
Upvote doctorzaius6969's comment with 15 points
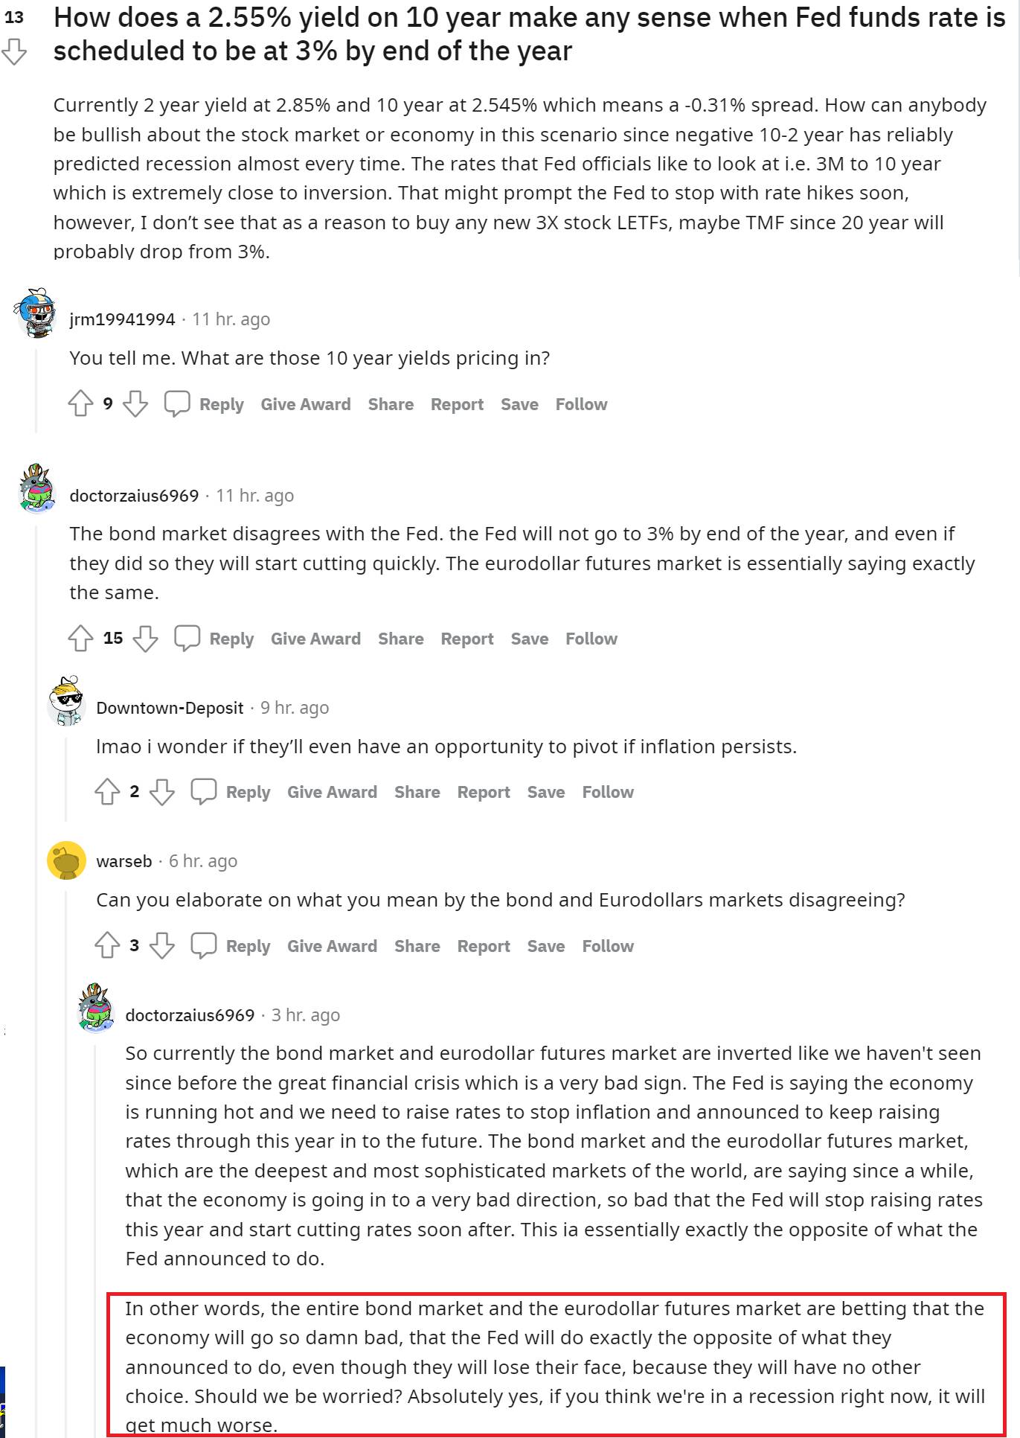(80, 639)
